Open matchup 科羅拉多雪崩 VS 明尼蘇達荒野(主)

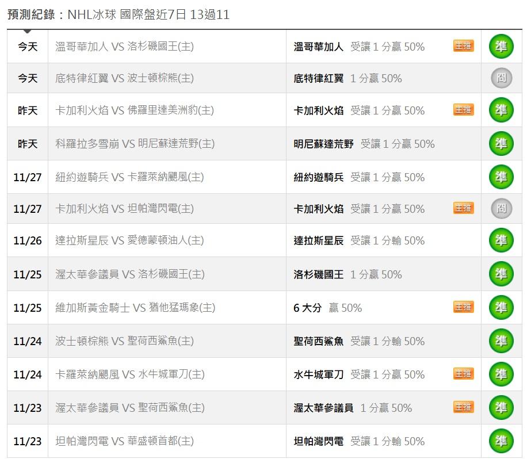pyautogui.click(x=135, y=143)
